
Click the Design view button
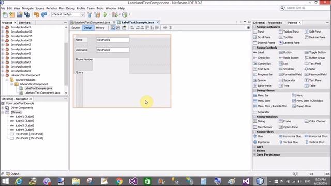[88, 28]
